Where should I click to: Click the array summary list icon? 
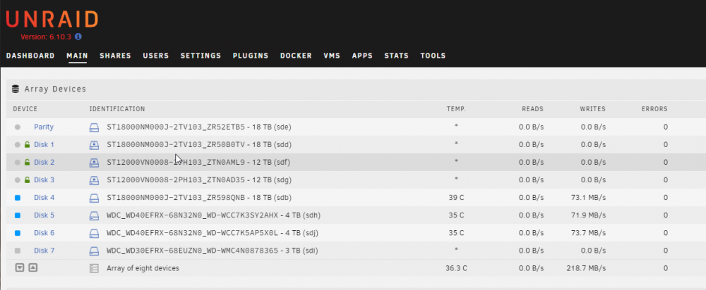94,268
